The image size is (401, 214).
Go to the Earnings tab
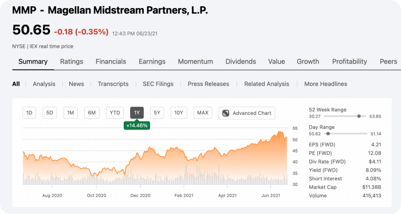[x=152, y=62]
